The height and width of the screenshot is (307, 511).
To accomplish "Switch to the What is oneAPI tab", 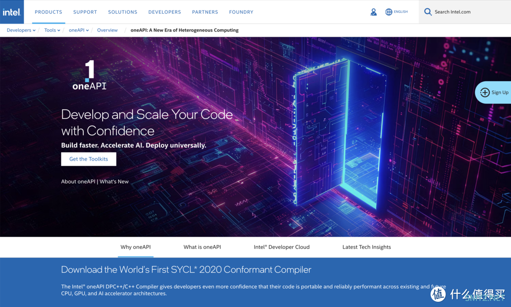I will coord(202,247).
